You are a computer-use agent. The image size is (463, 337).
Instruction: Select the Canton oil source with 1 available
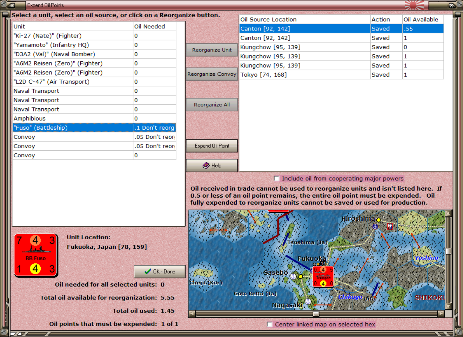pos(341,38)
